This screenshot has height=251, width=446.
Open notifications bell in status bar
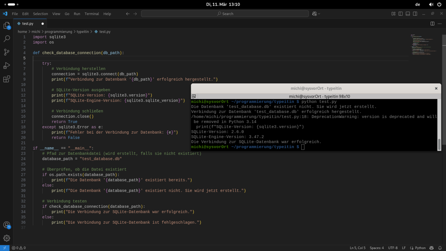coord(440,248)
